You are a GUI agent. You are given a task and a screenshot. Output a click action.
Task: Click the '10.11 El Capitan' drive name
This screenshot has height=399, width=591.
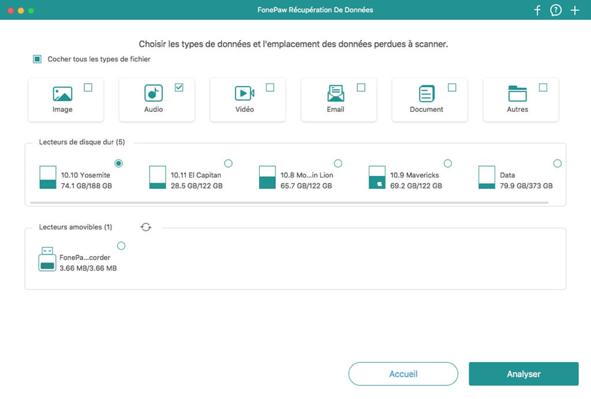196,175
